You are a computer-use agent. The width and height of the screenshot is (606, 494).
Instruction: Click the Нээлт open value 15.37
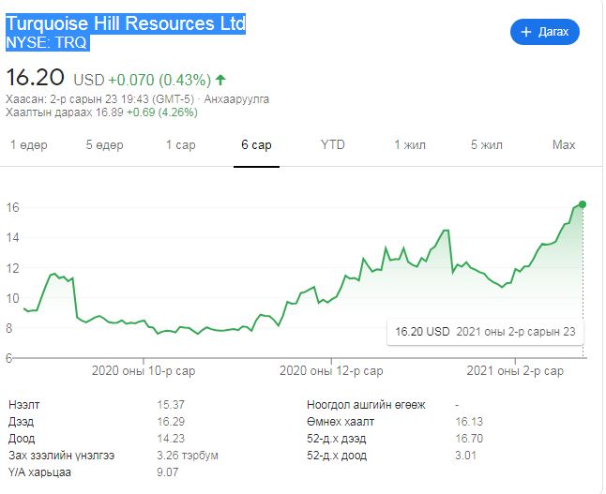click(171, 405)
